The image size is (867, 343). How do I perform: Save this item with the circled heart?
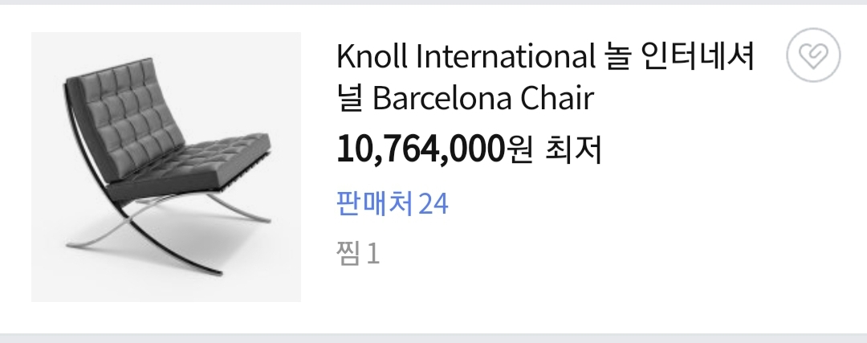(x=813, y=56)
